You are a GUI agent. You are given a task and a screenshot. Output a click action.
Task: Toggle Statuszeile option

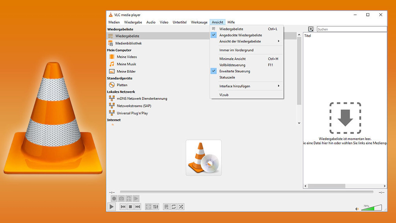247,77
